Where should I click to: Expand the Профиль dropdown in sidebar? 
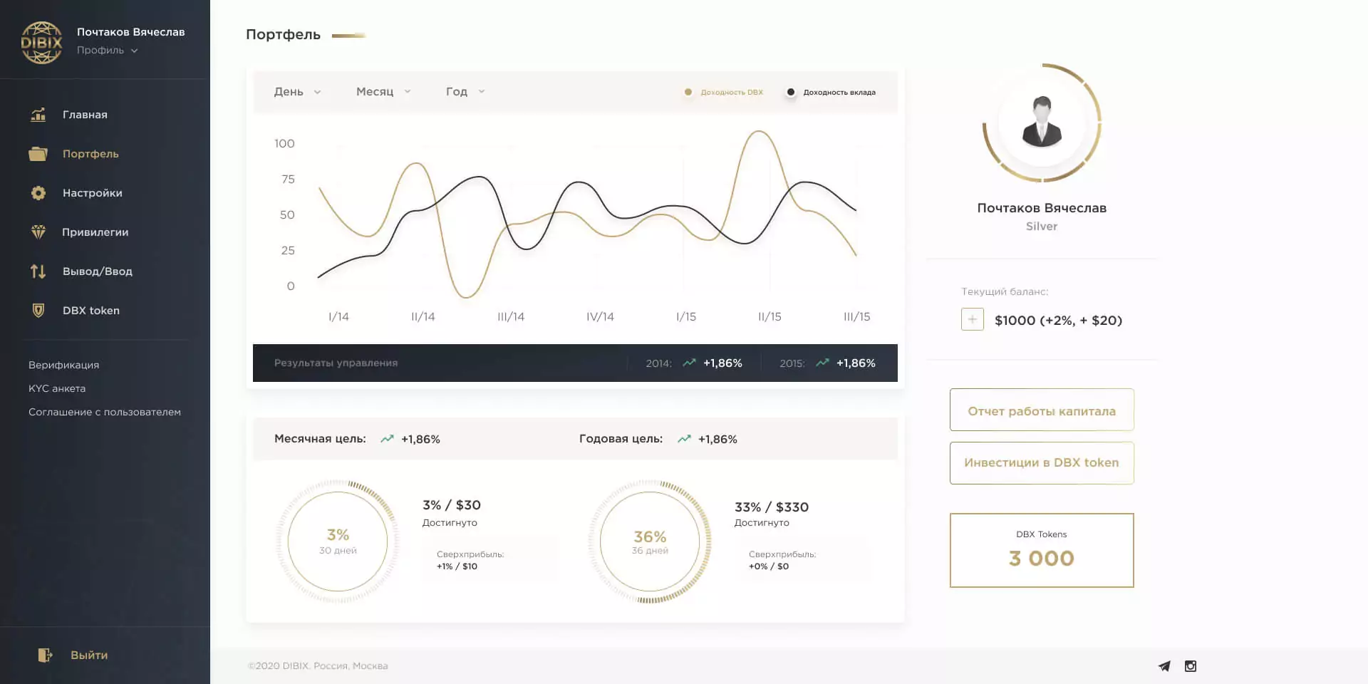pyautogui.click(x=108, y=50)
